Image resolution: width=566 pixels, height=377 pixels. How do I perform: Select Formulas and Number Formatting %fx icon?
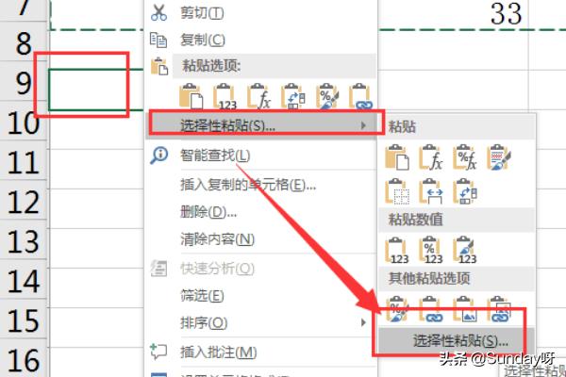pyautogui.click(x=465, y=157)
